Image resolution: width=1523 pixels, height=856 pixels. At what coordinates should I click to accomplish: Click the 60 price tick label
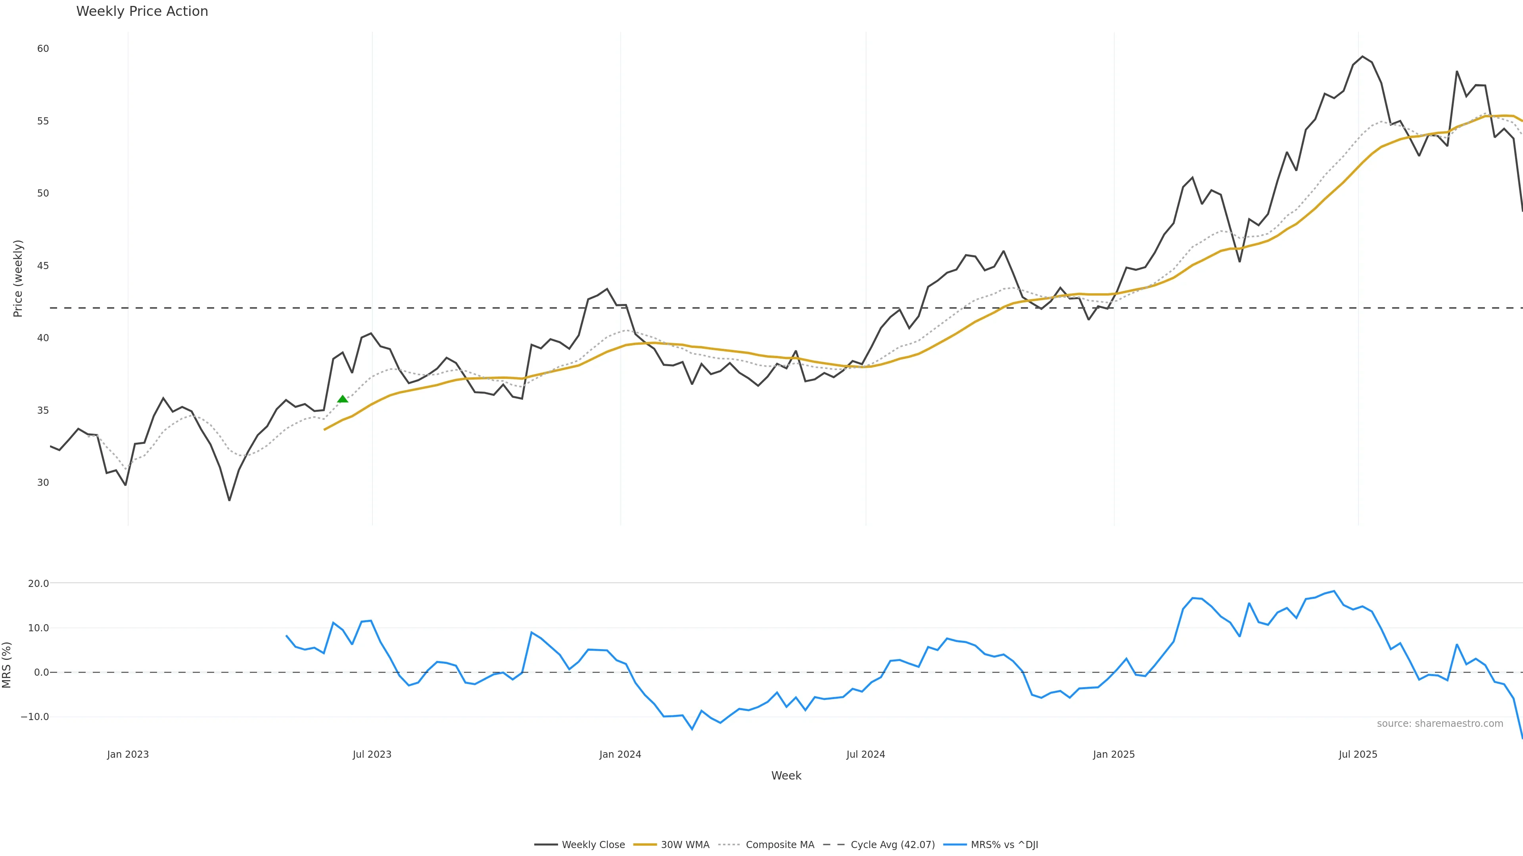click(x=43, y=48)
